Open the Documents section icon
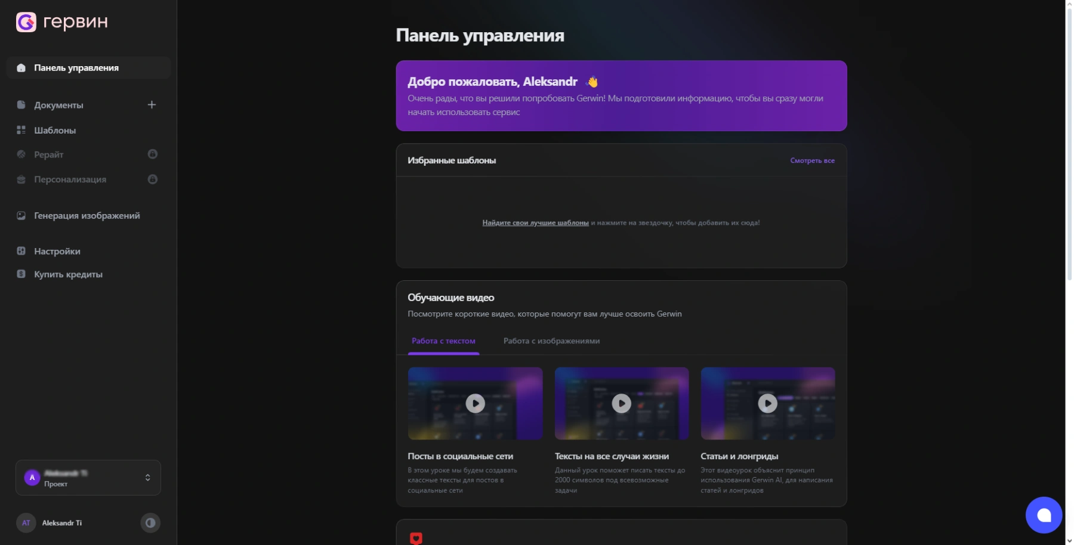Image resolution: width=1074 pixels, height=545 pixels. 21,105
